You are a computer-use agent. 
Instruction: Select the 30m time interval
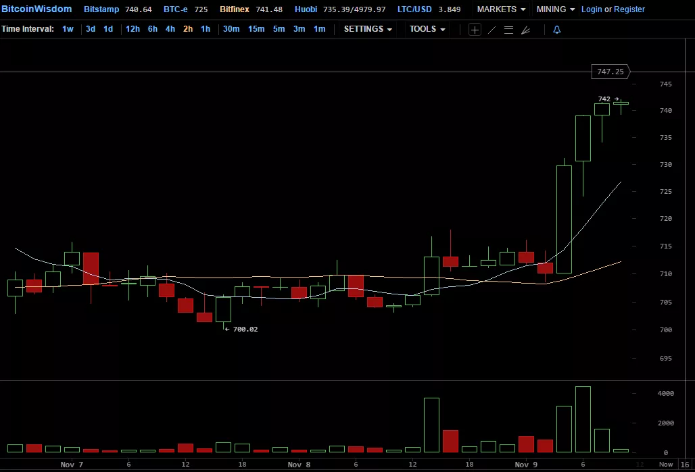tap(231, 29)
